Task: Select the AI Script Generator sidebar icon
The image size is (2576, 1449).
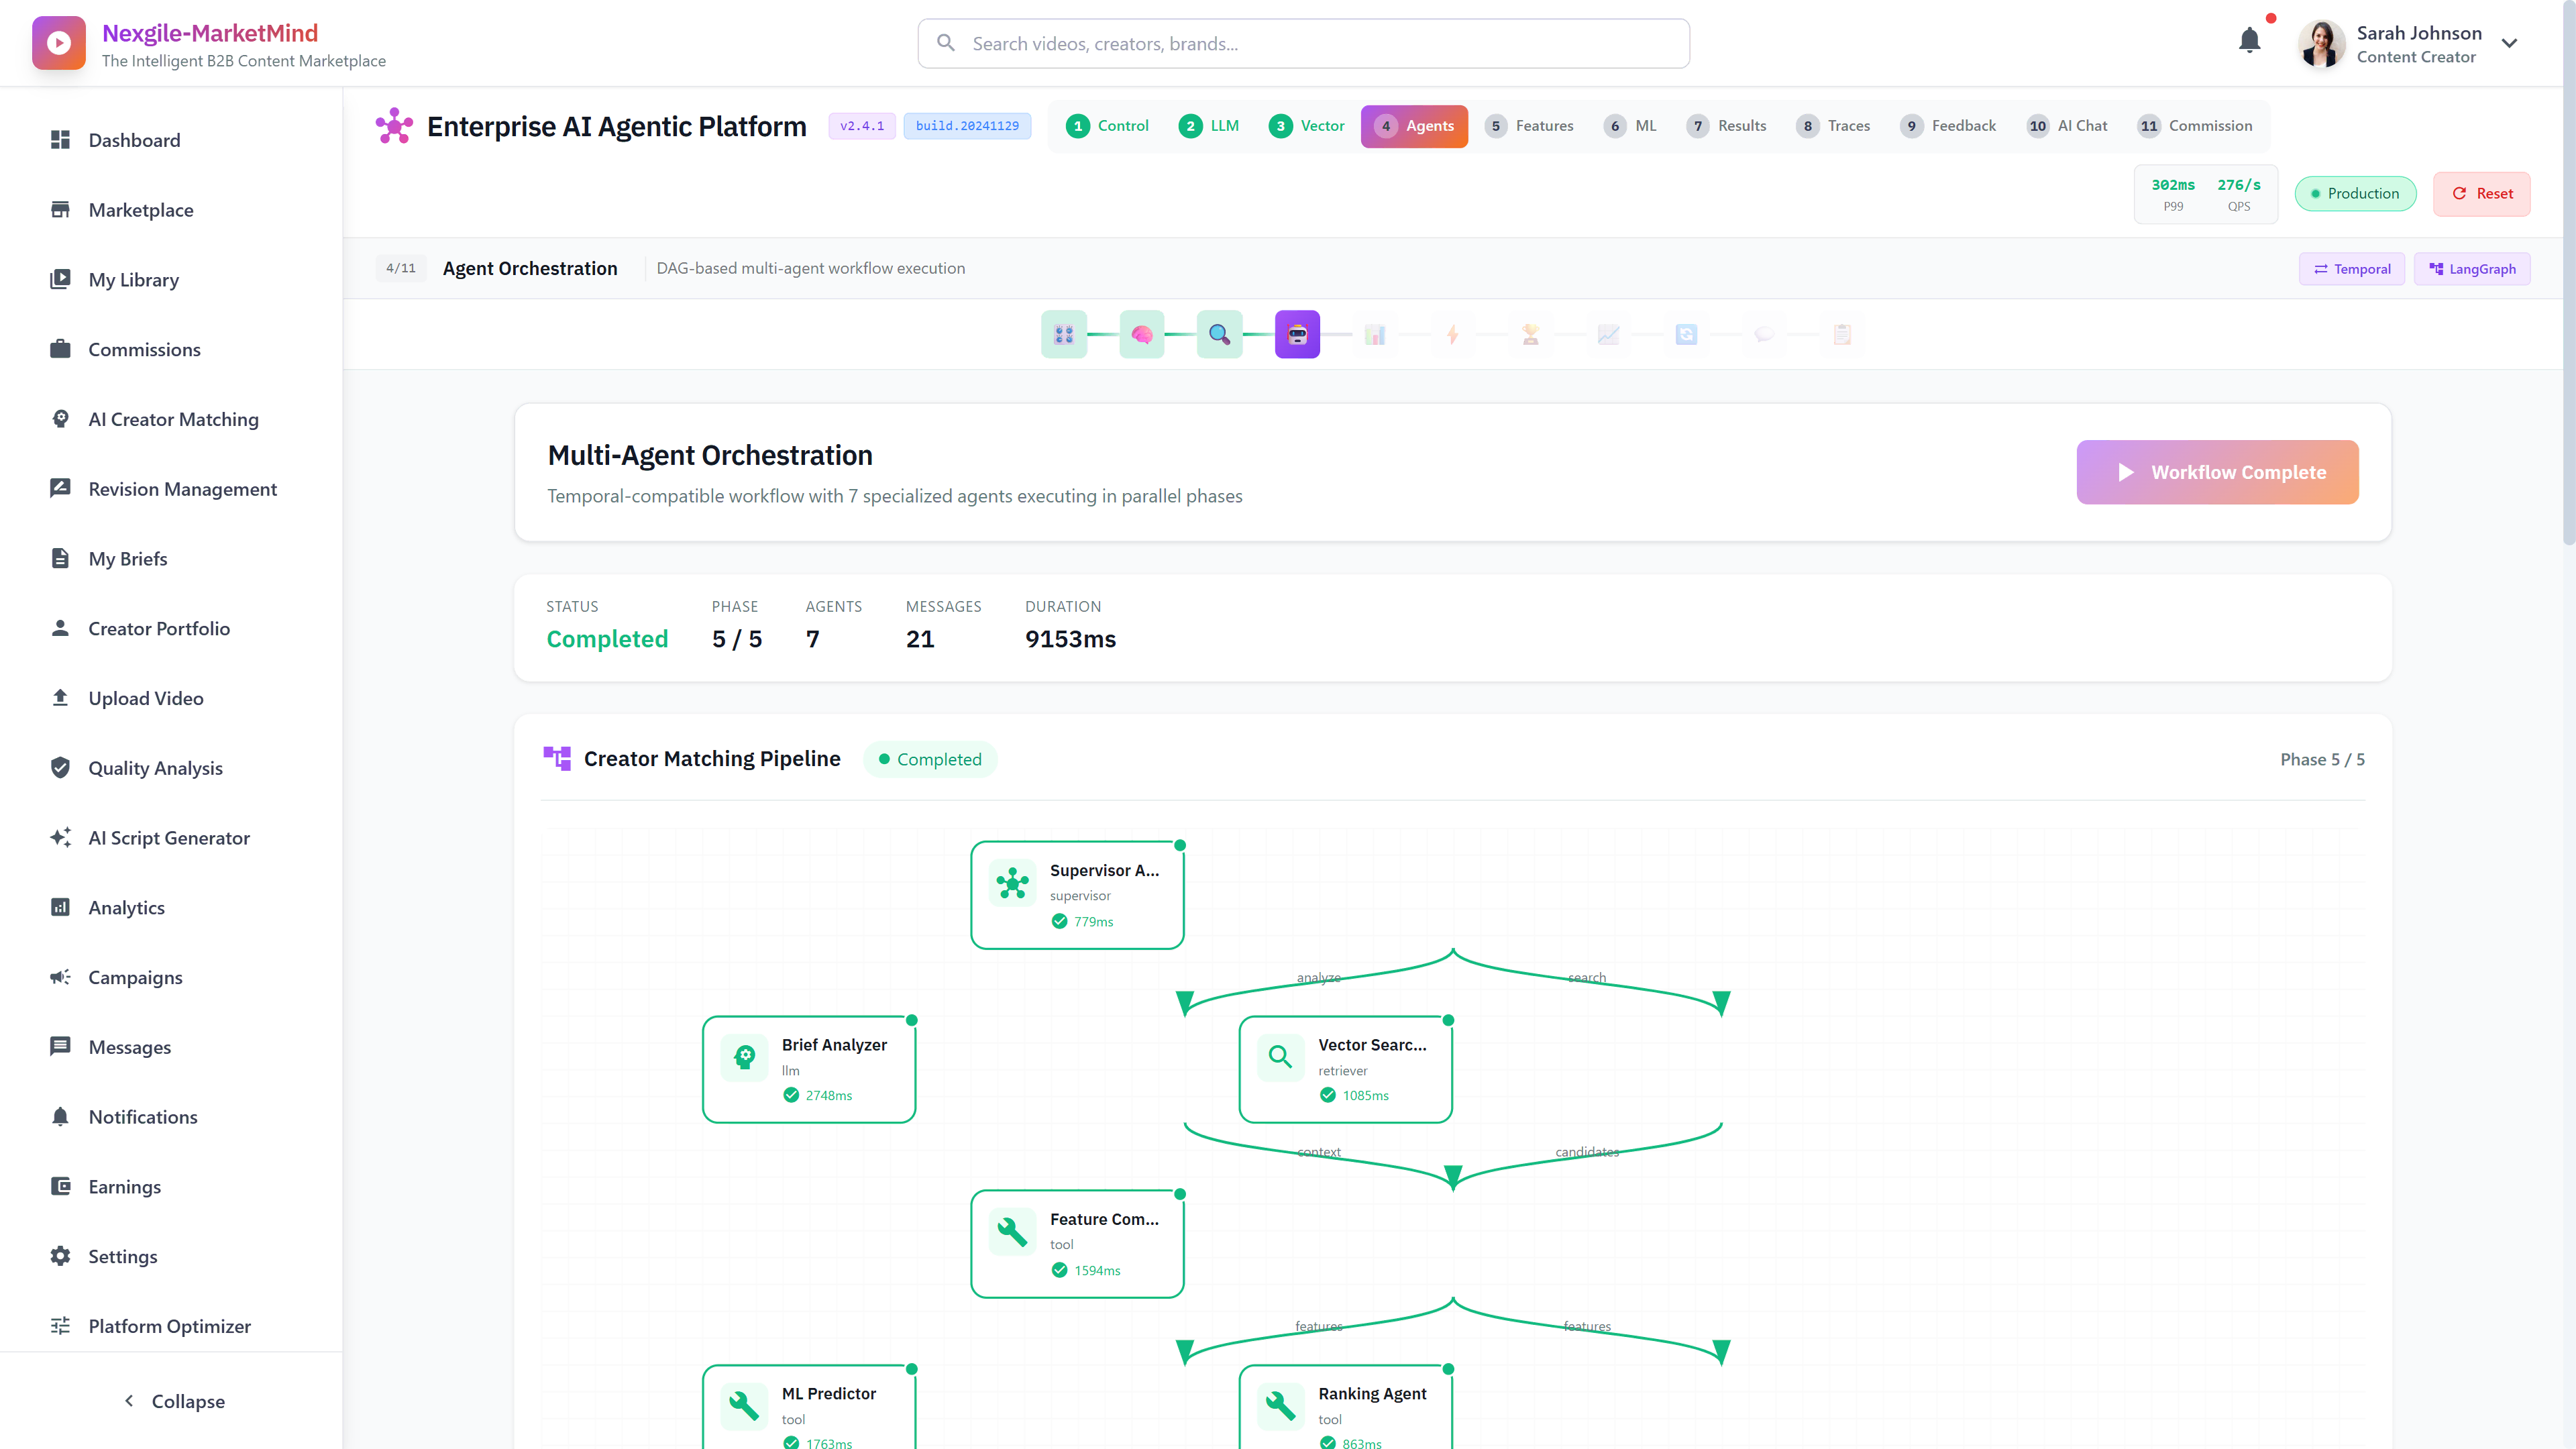Action: point(60,837)
